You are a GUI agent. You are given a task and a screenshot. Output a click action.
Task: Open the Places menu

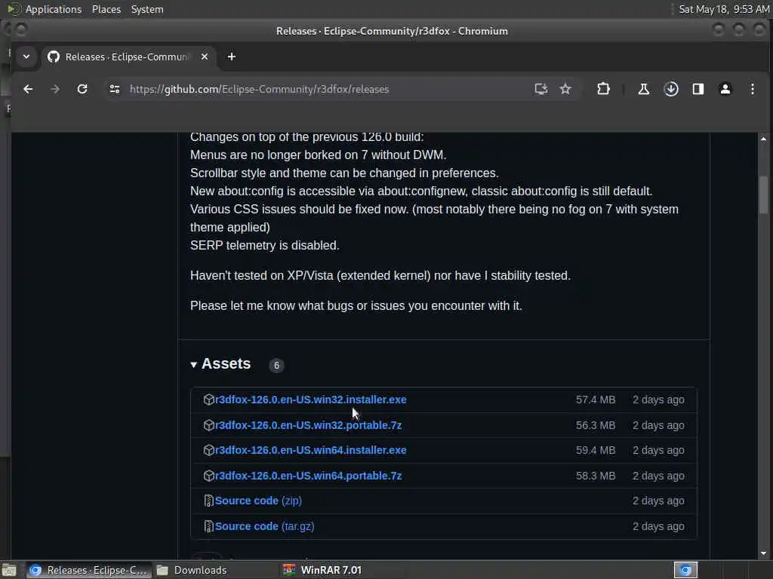106,9
